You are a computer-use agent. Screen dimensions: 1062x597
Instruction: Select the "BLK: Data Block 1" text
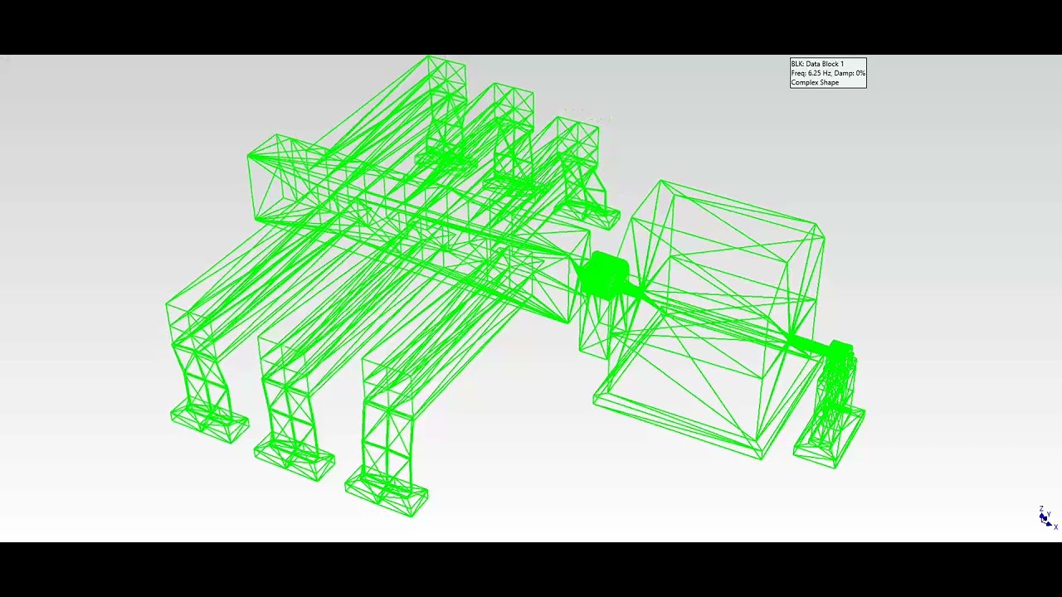coord(817,64)
